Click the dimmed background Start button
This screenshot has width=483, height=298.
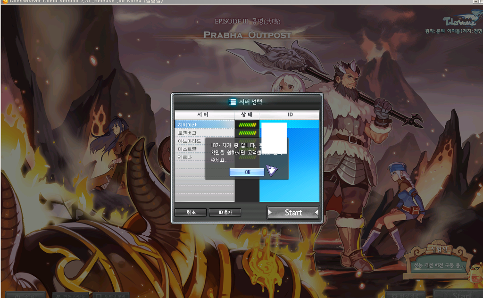click(458, 294)
